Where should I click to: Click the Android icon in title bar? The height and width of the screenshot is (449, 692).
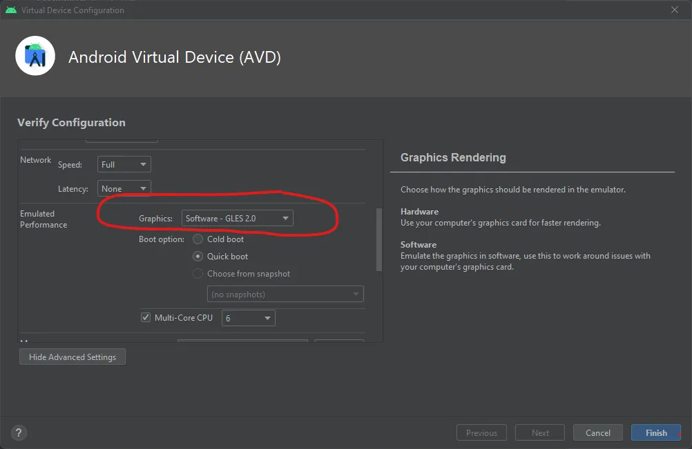click(11, 10)
